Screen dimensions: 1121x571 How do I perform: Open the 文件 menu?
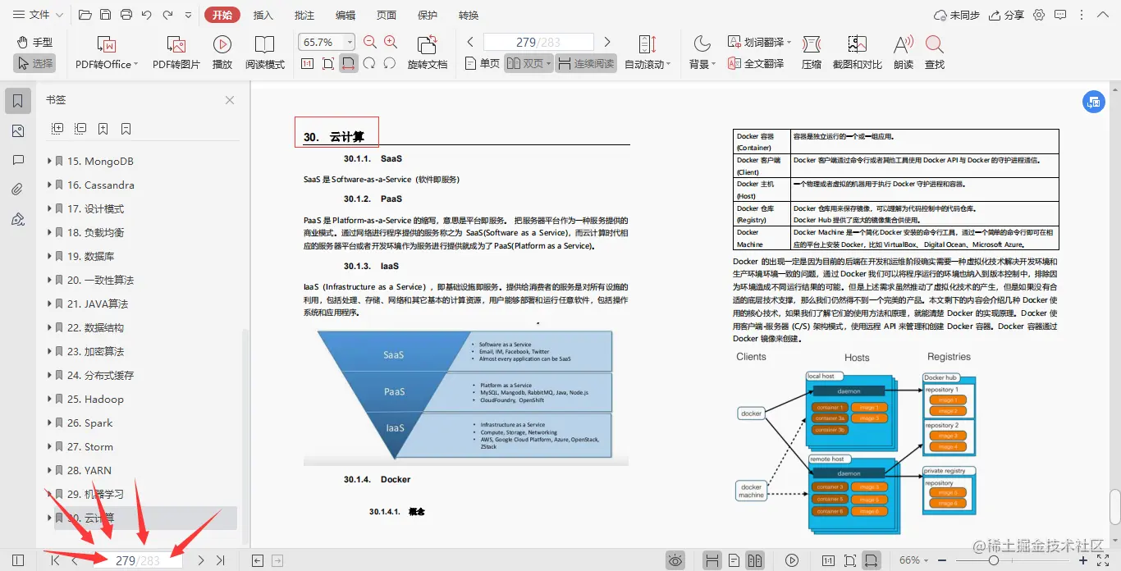[37, 14]
